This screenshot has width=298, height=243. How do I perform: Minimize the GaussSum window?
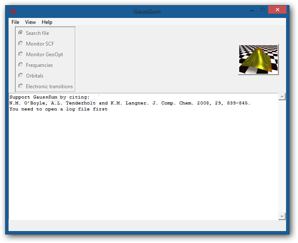(252, 10)
